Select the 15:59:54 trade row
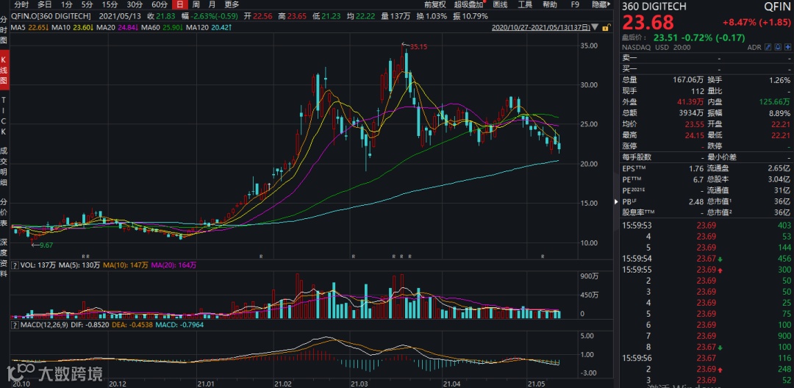This screenshot has width=794, height=388. click(x=707, y=259)
